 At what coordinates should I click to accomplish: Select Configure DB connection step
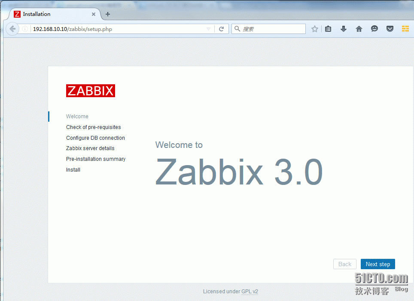(x=95, y=138)
